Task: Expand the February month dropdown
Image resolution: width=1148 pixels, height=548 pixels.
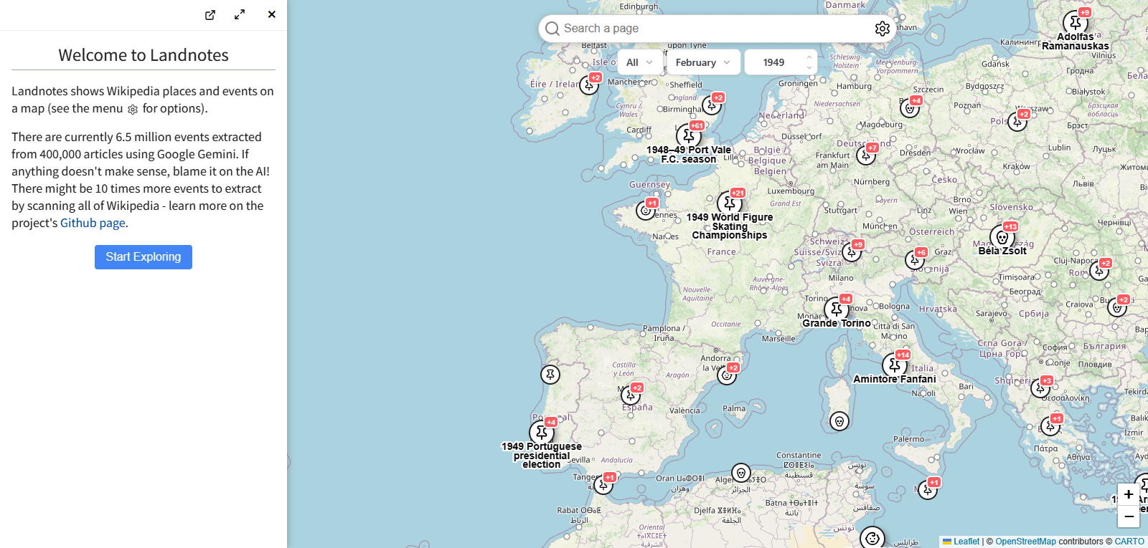Action: [702, 62]
